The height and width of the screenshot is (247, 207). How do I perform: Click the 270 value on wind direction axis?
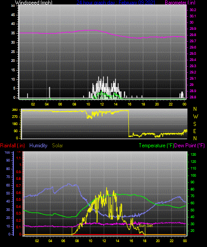15,117
